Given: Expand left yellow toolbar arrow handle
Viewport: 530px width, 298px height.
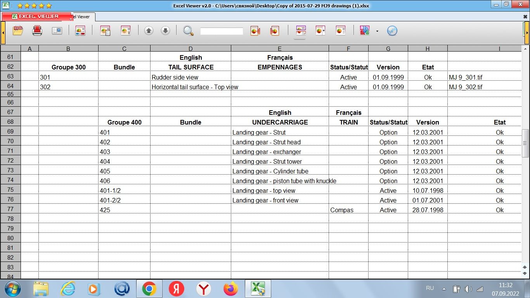Looking at the screenshot, I should click(x=3, y=33).
